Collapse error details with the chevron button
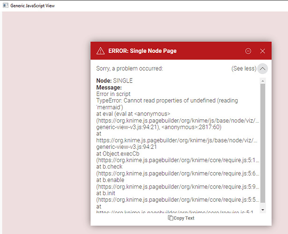This screenshot has width=288, height=234. (262, 68)
